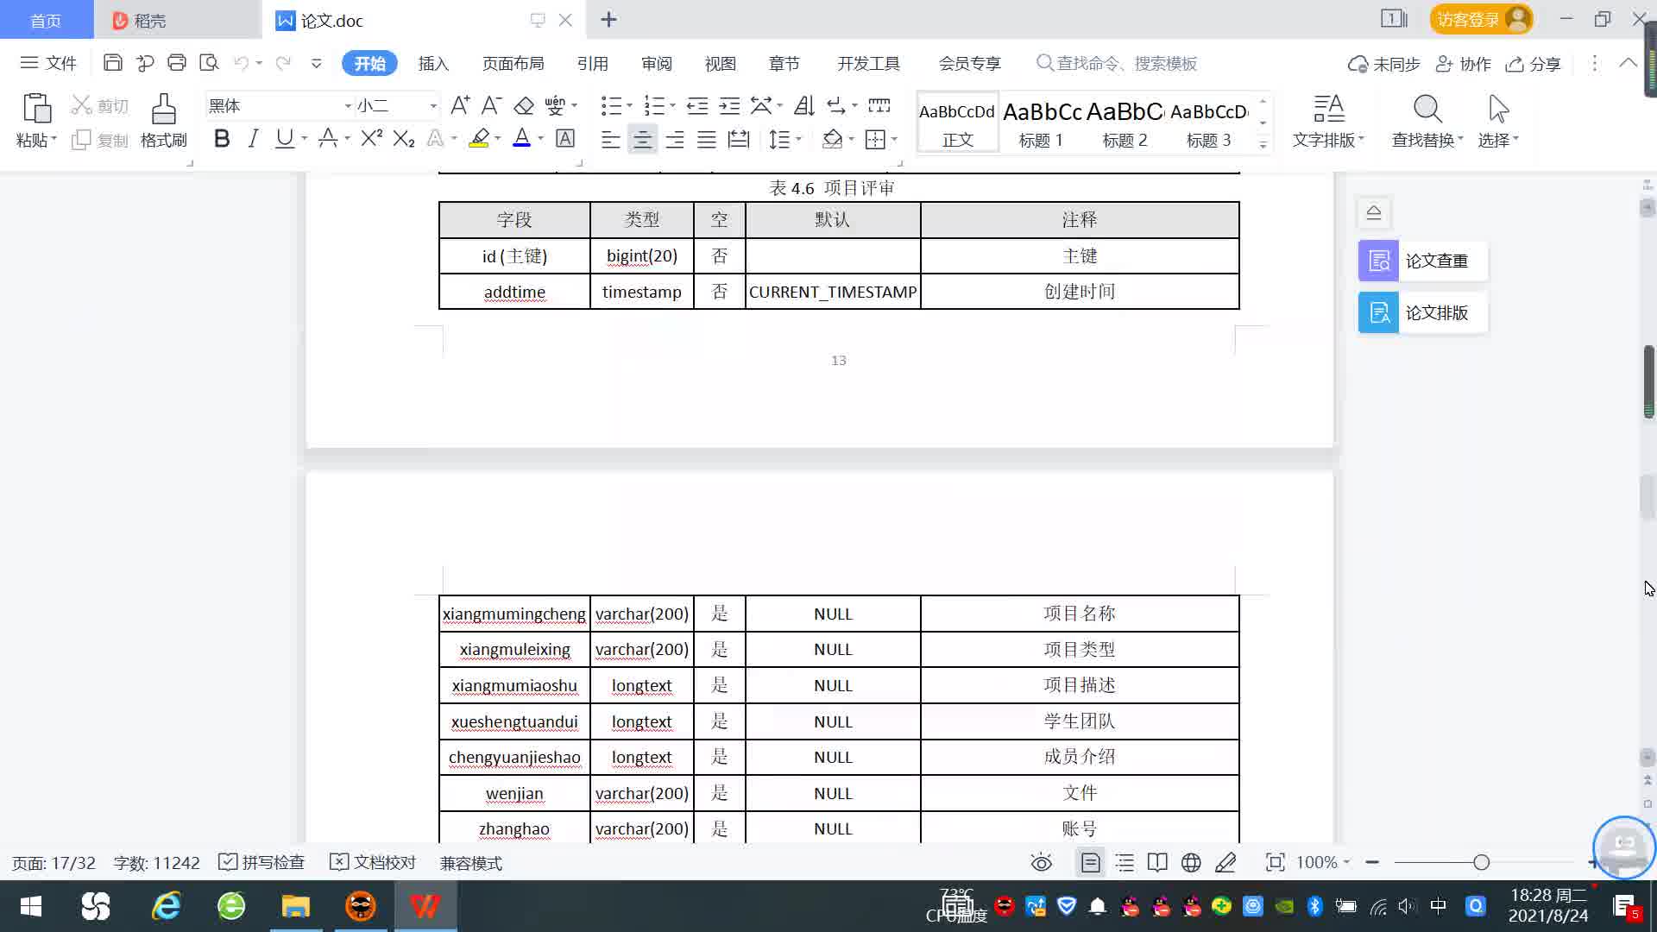The image size is (1657, 932).
Task: Apply Heading 1 style
Action: (x=1041, y=123)
